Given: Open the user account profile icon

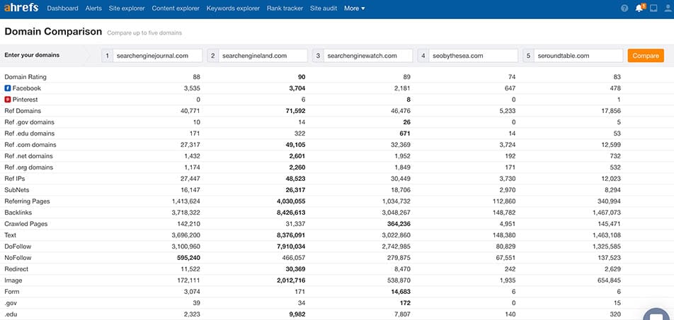Looking at the screenshot, I should [668, 8].
